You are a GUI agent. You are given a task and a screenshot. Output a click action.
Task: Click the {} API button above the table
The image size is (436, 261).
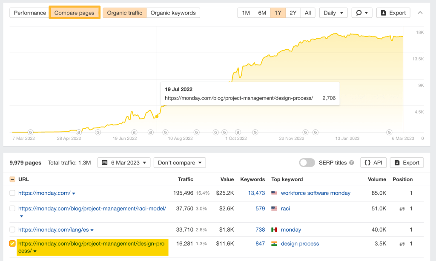point(373,162)
